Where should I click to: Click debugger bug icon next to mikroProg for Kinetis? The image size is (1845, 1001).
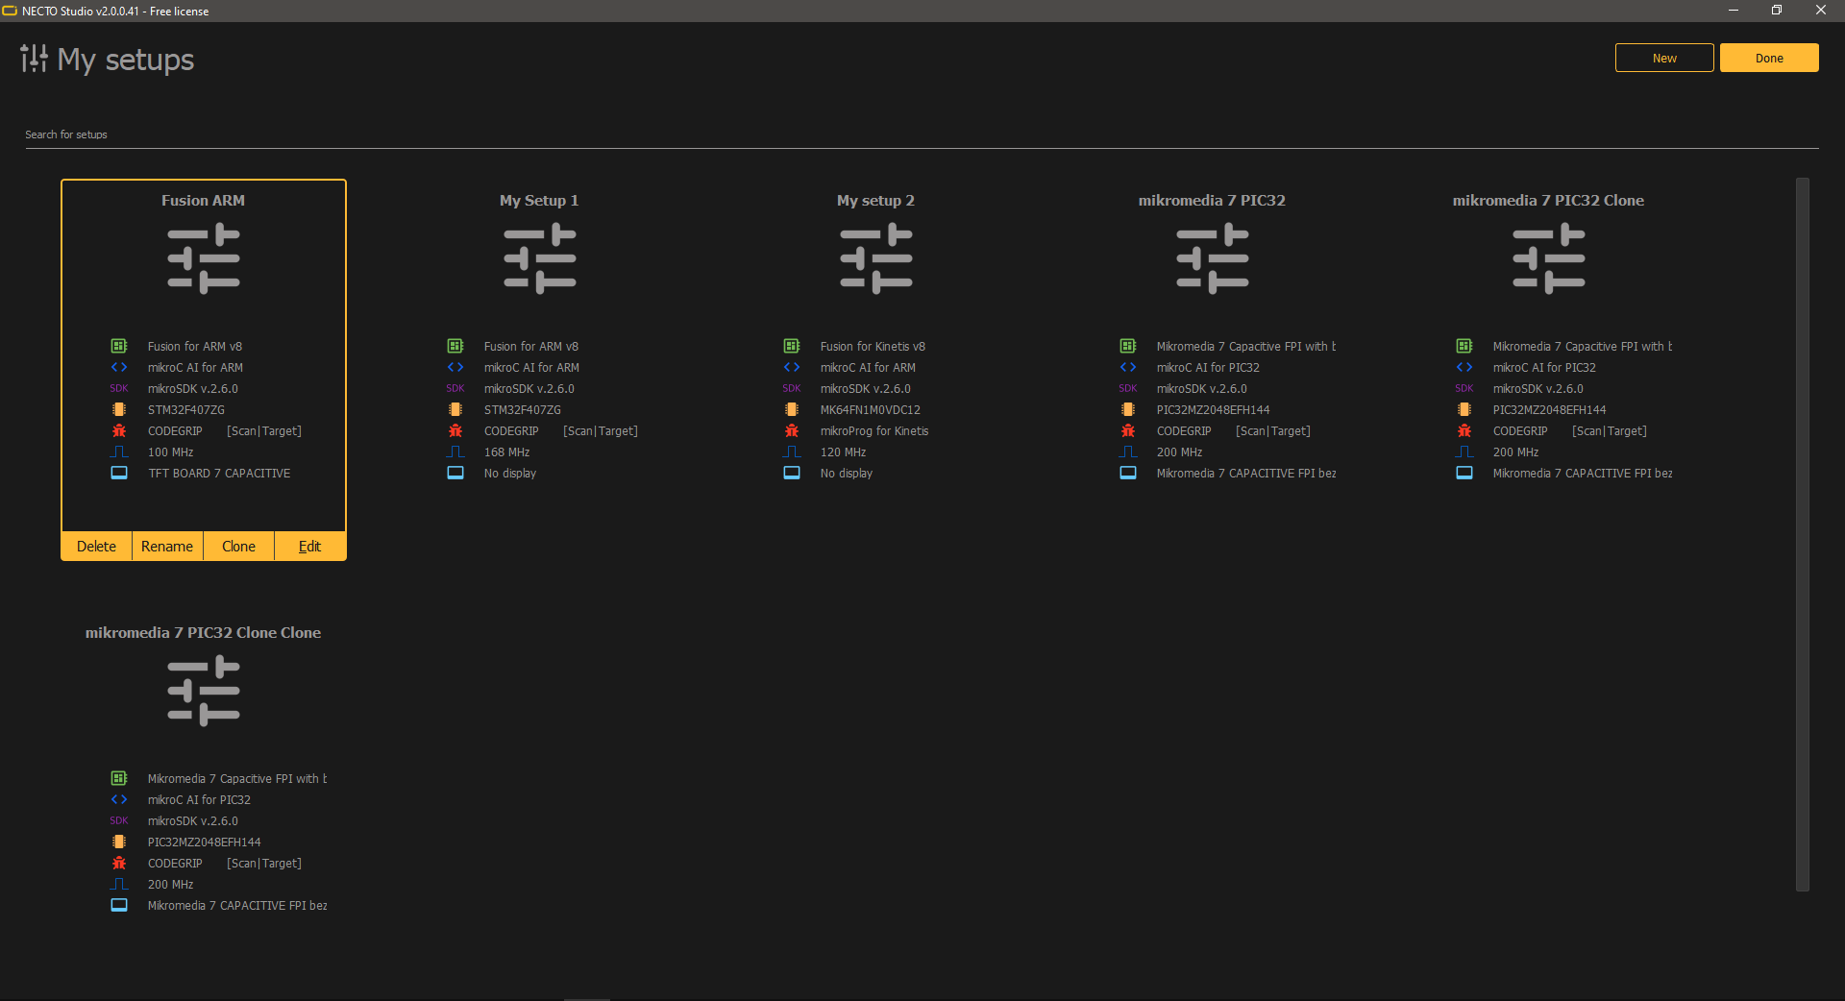[x=792, y=430]
